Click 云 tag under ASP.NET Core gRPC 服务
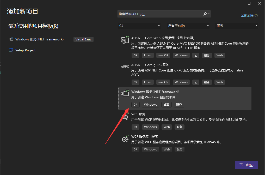Image resolution: width=265 pixels, height=175 pixels. pyautogui.click(x=196, y=82)
